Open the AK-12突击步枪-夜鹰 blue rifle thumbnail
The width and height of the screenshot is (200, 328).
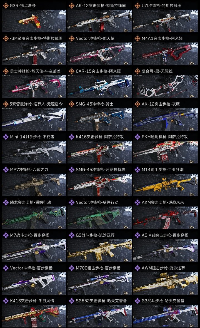pyautogui.click(x=166, y=119)
